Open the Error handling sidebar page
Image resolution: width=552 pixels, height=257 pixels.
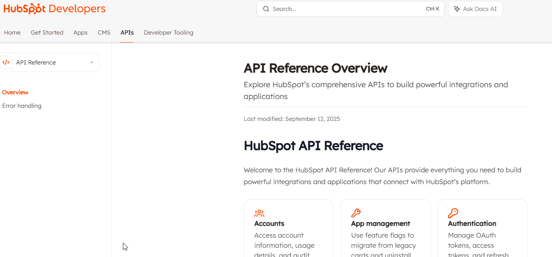22,106
